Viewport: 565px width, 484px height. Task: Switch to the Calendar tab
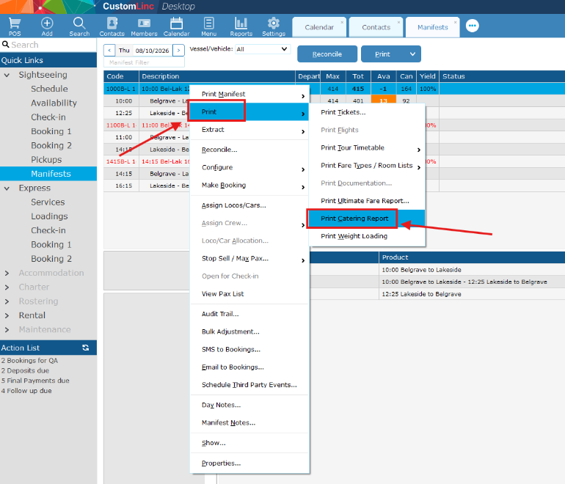coord(319,27)
